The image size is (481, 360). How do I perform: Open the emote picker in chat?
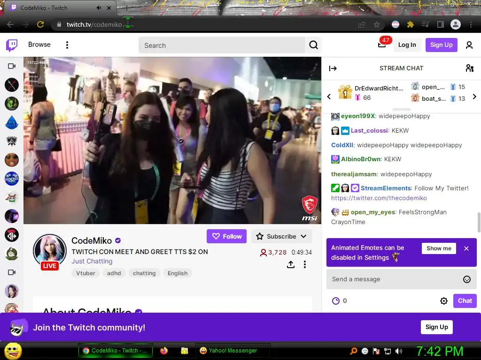coord(466,279)
